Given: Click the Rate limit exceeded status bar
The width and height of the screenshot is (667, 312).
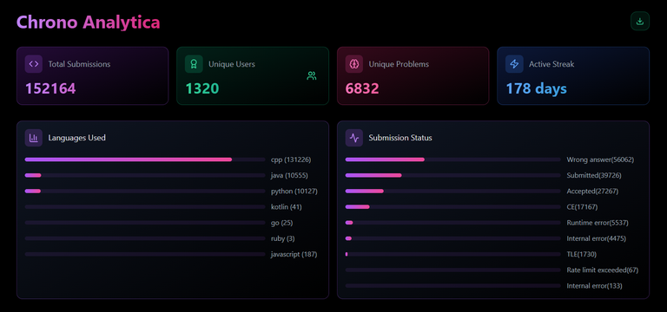Looking at the screenshot, I should [453, 270].
